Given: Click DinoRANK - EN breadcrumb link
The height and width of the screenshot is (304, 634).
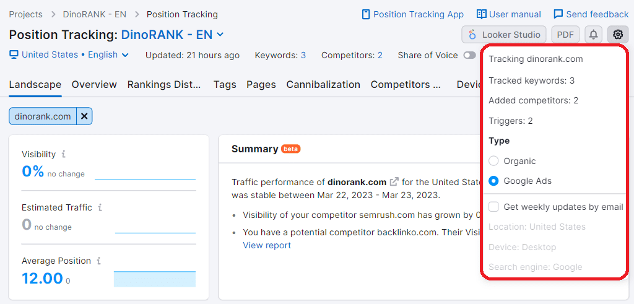Looking at the screenshot, I should coord(95,15).
